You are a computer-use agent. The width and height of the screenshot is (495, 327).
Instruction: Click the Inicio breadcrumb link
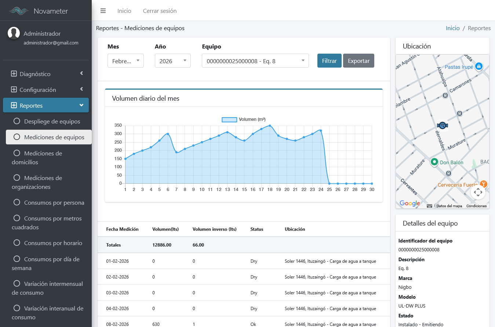(x=452, y=28)
